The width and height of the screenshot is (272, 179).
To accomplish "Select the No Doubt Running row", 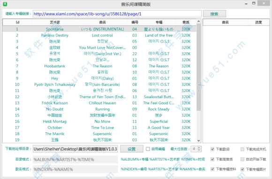I will [99, 109].
